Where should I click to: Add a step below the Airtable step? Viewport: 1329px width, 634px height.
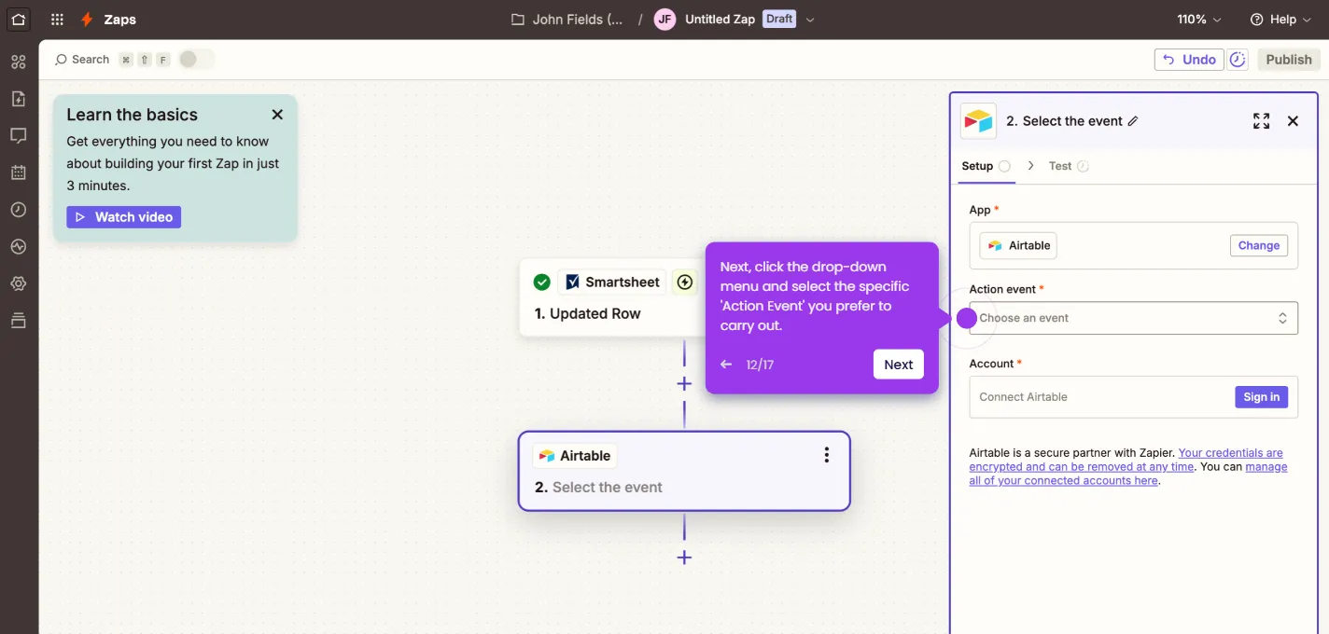684,558
